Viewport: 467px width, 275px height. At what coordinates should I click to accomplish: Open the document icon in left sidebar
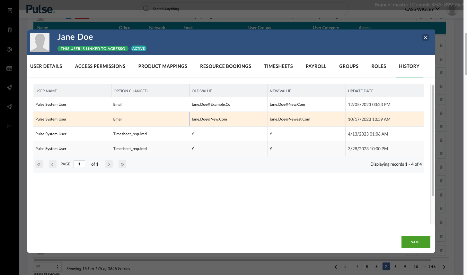click(x=10, y=30)
